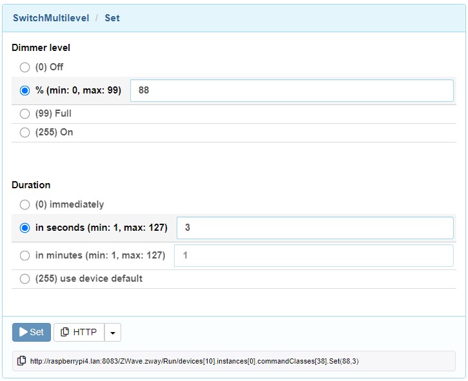Click the Set button with play icon
This screenshot has width=468, height=381.
tap(32, 332)
